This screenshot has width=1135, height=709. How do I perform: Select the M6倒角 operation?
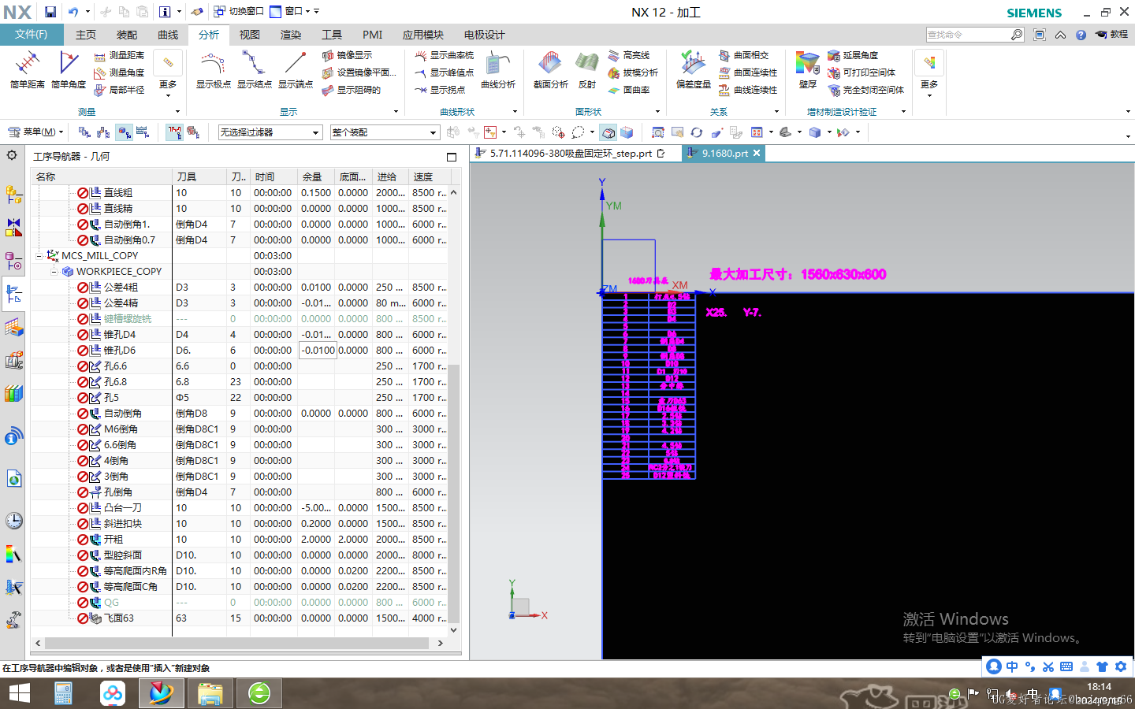[x=121, y=429]
